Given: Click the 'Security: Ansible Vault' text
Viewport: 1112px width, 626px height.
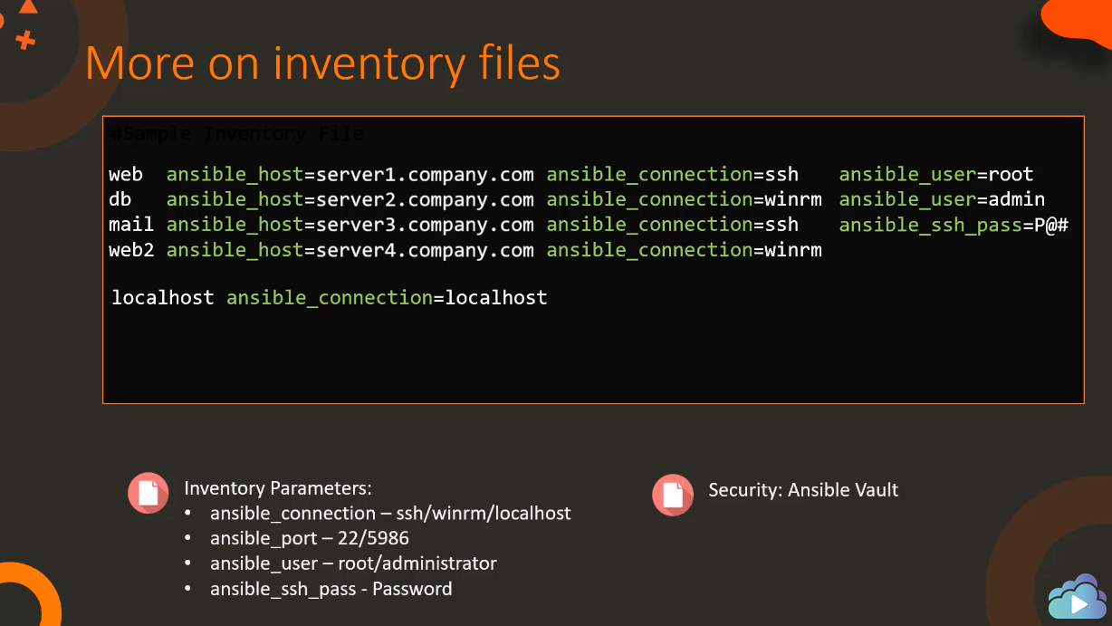Looking at the screenshot, I should pos(803,490).
